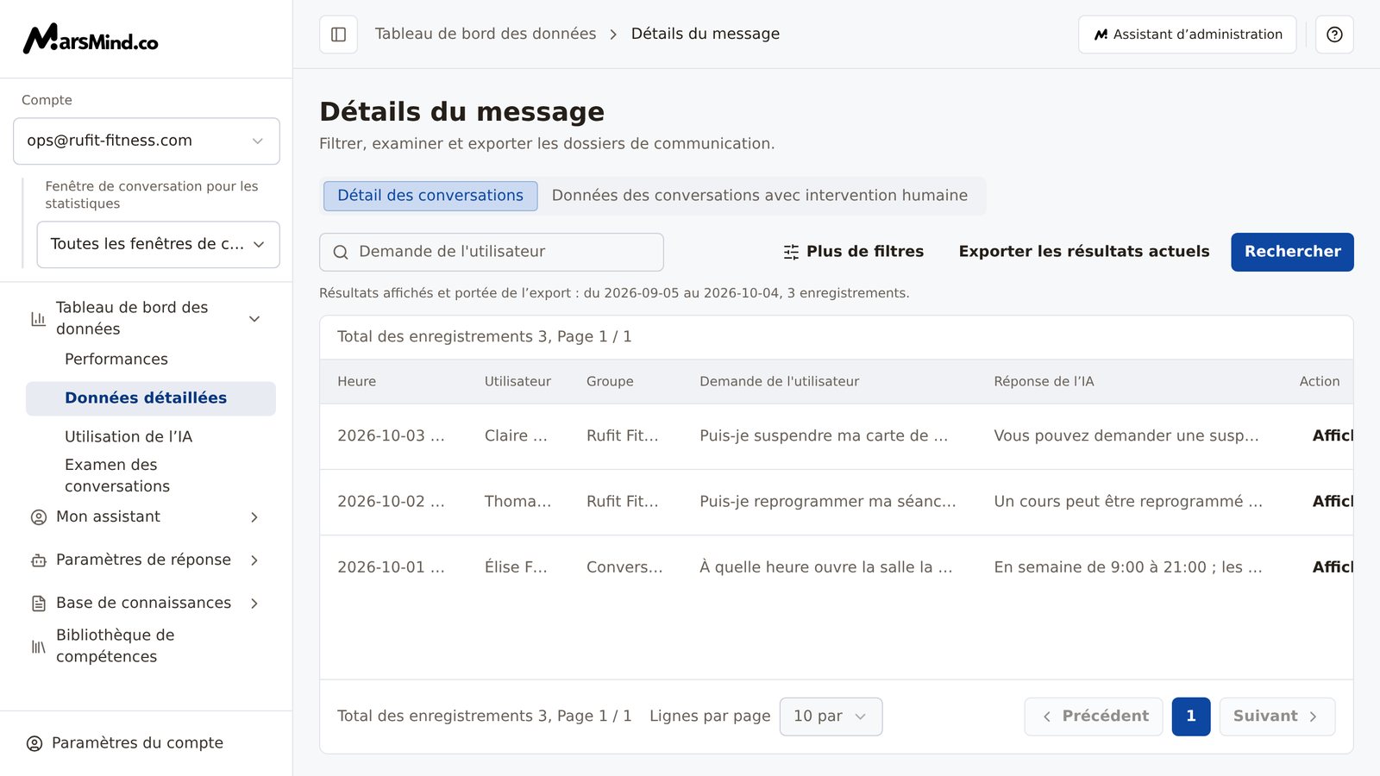Open Performances in the sidebar

tap(116, 360)
